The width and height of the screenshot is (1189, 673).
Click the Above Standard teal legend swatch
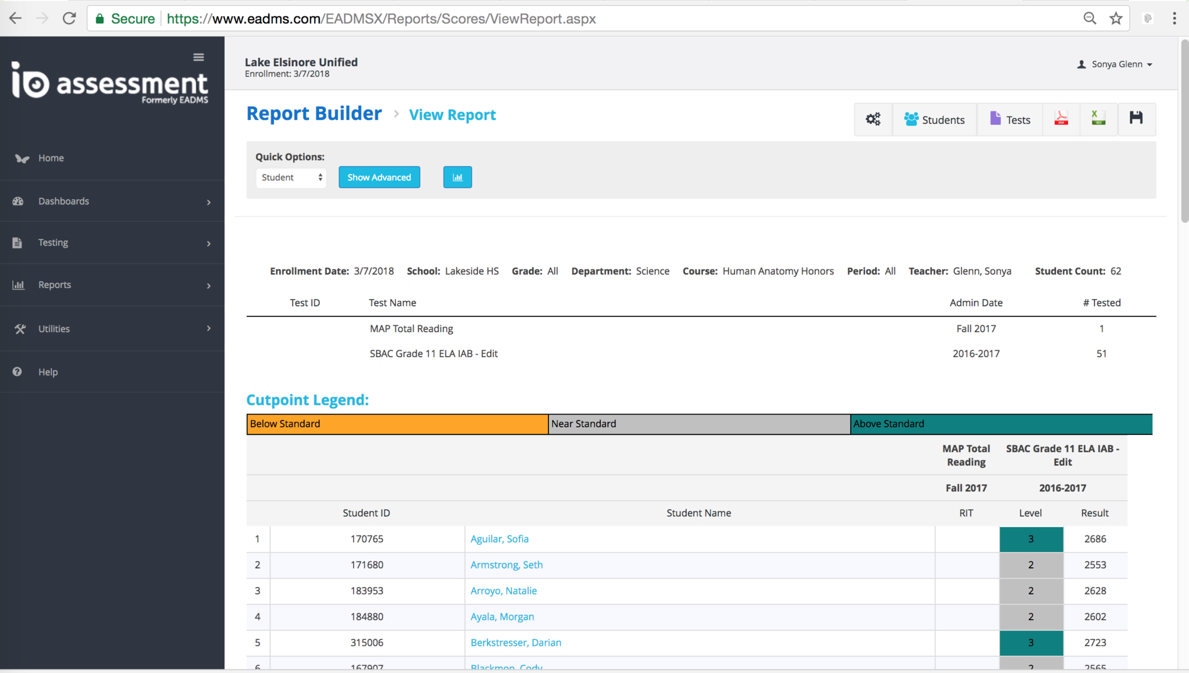click(x=1001, y=424)
